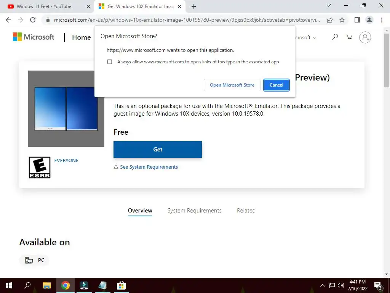Select the Overview tab
This screenshot has width=390, height=293.
coord(140,211)
